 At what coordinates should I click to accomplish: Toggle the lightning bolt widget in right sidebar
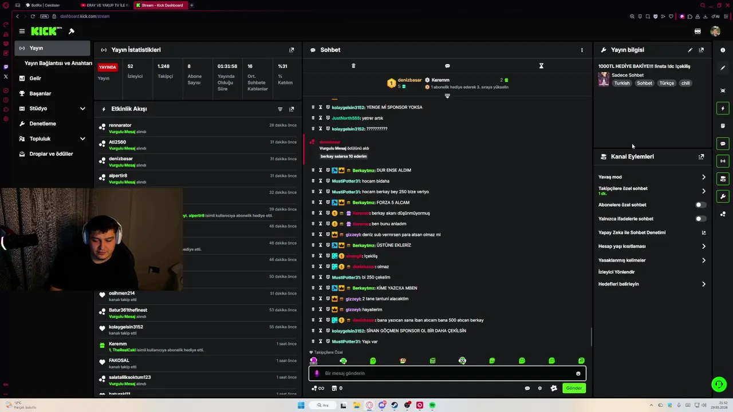(723, 108)
